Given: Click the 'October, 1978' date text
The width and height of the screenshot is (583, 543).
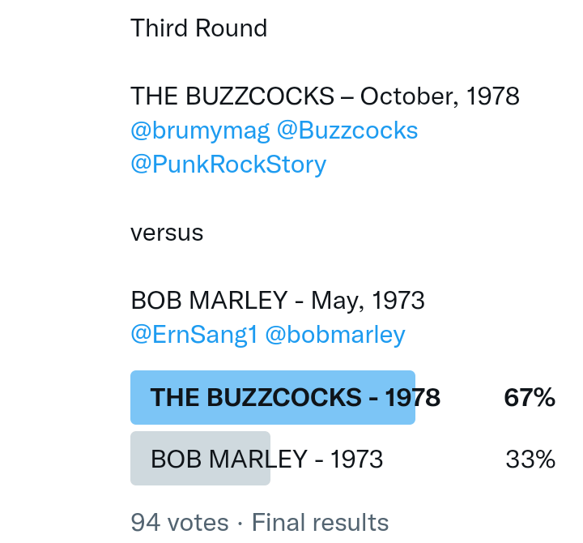Looking at the screenshot, I should 440,96.
